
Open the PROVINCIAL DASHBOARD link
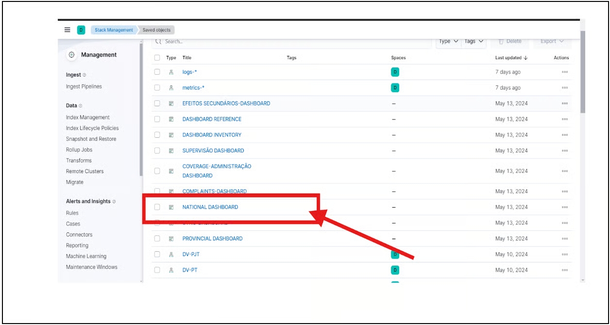coord(212,239)
